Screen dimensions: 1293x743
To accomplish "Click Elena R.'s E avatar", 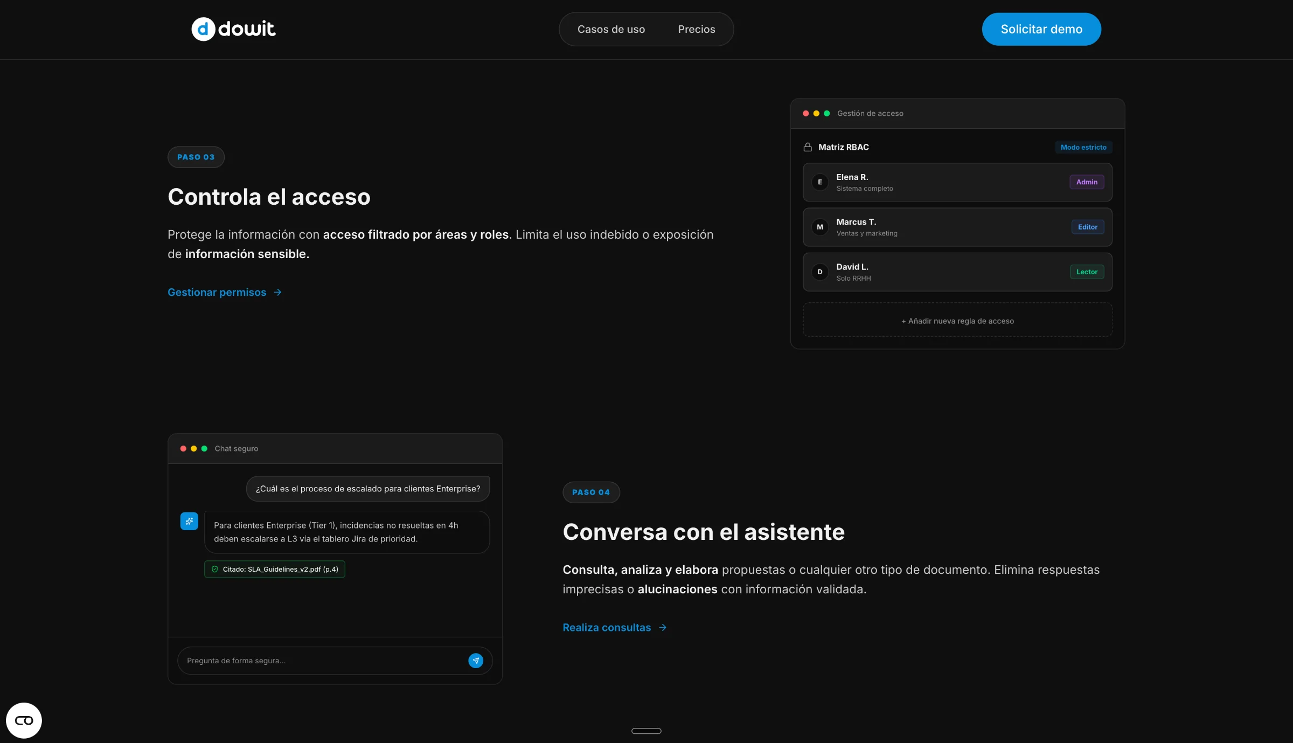I will [820, 182].
